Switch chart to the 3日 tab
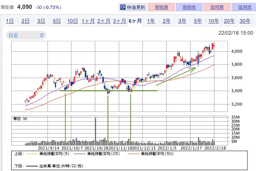The height and width of the screenshot is (171, 256). click(41, 21)
